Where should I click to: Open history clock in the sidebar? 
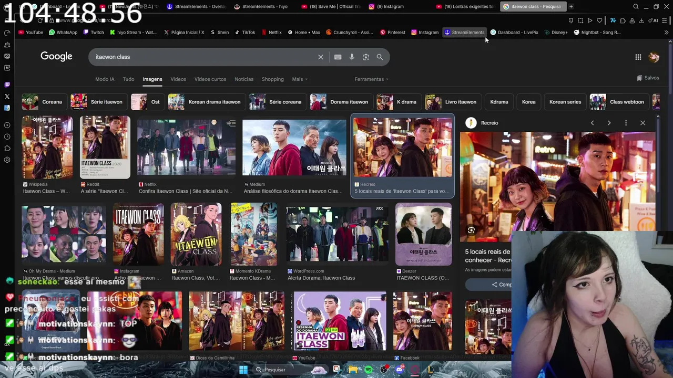click(x=7, y=136)
